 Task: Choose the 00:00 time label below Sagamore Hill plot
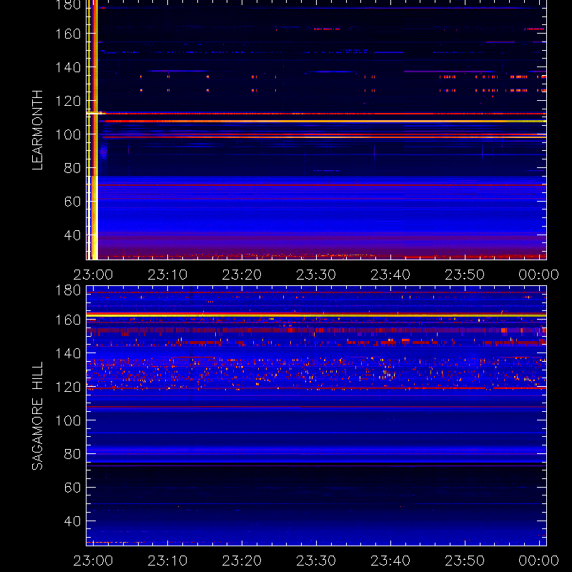point(539,561)
